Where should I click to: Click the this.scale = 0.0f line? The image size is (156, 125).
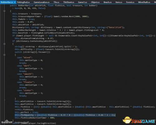23,22
